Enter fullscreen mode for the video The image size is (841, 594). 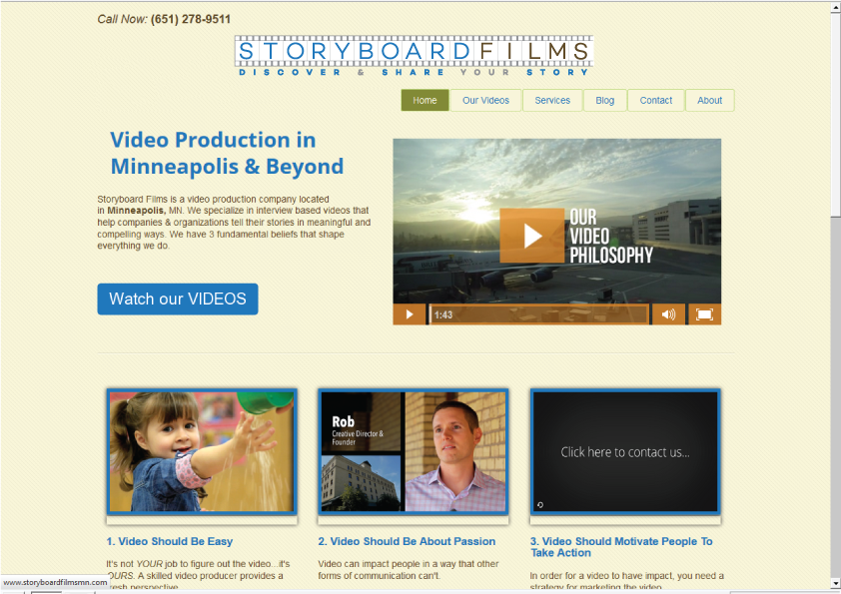(704, 314)
